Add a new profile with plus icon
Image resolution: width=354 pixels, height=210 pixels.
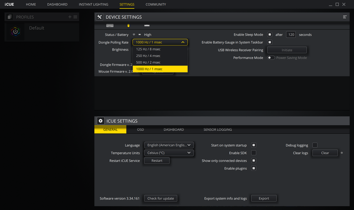pyautogui.click(x=70, y=17)
